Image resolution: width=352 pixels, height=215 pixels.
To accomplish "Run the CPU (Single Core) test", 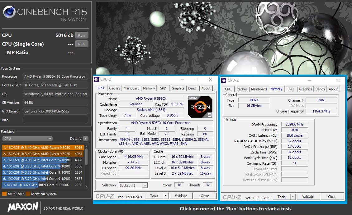I will pyautogui.click(x=82, y=44).
